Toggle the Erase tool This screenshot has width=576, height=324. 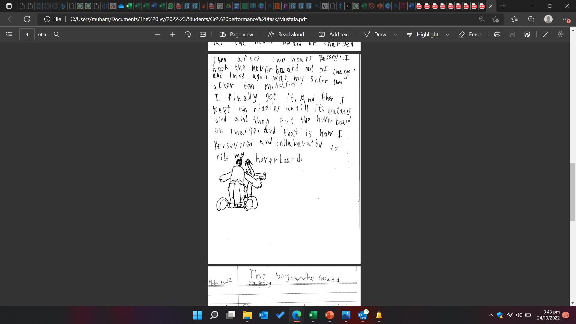tap(470, 34)
